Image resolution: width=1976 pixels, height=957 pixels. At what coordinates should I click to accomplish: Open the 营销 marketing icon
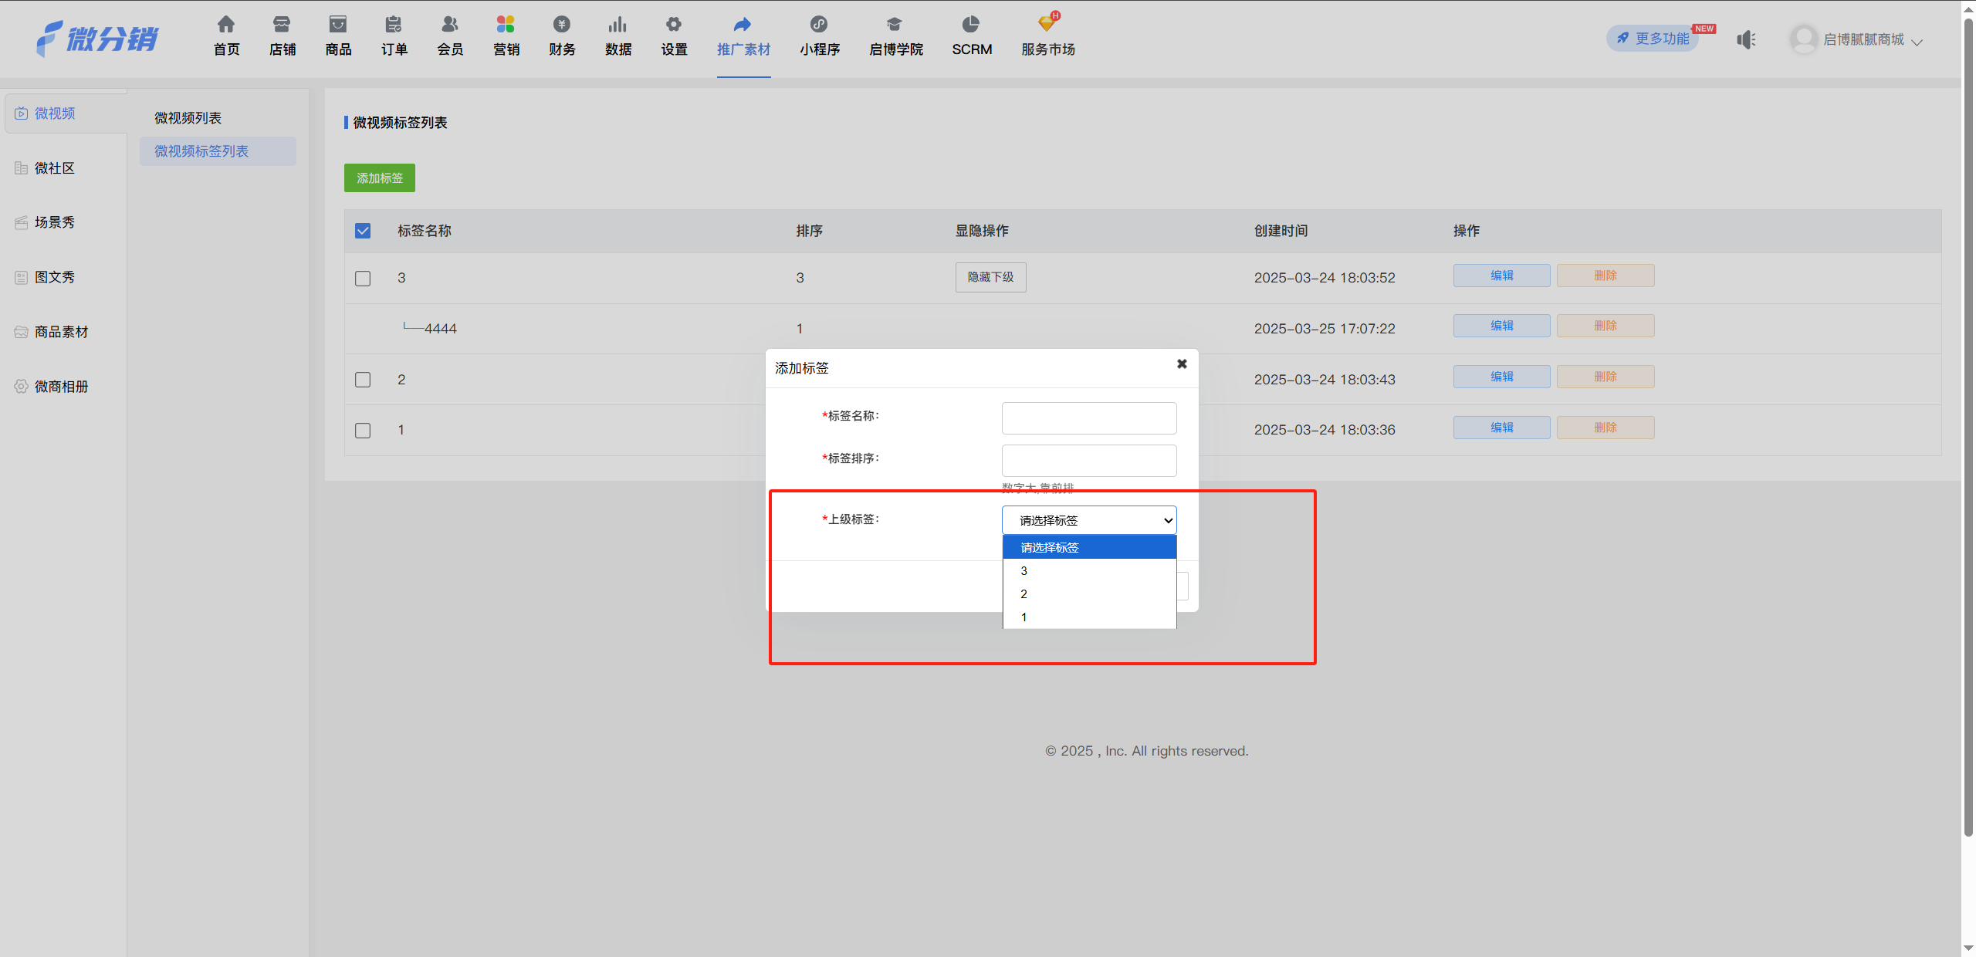pos(506,24)
